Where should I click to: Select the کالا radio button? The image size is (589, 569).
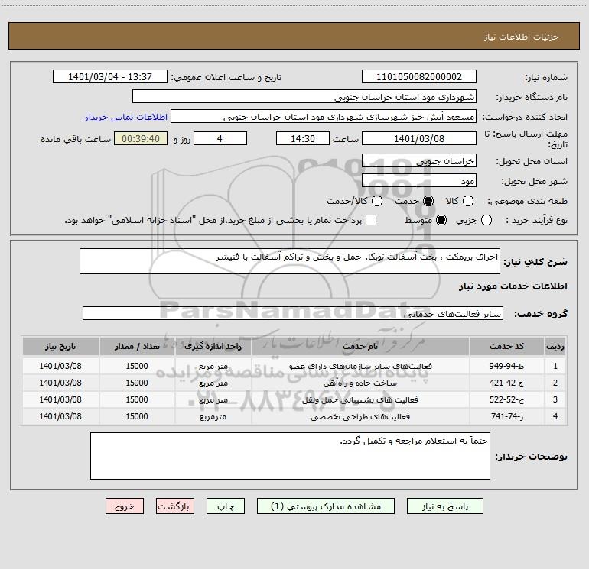(467, 201)
